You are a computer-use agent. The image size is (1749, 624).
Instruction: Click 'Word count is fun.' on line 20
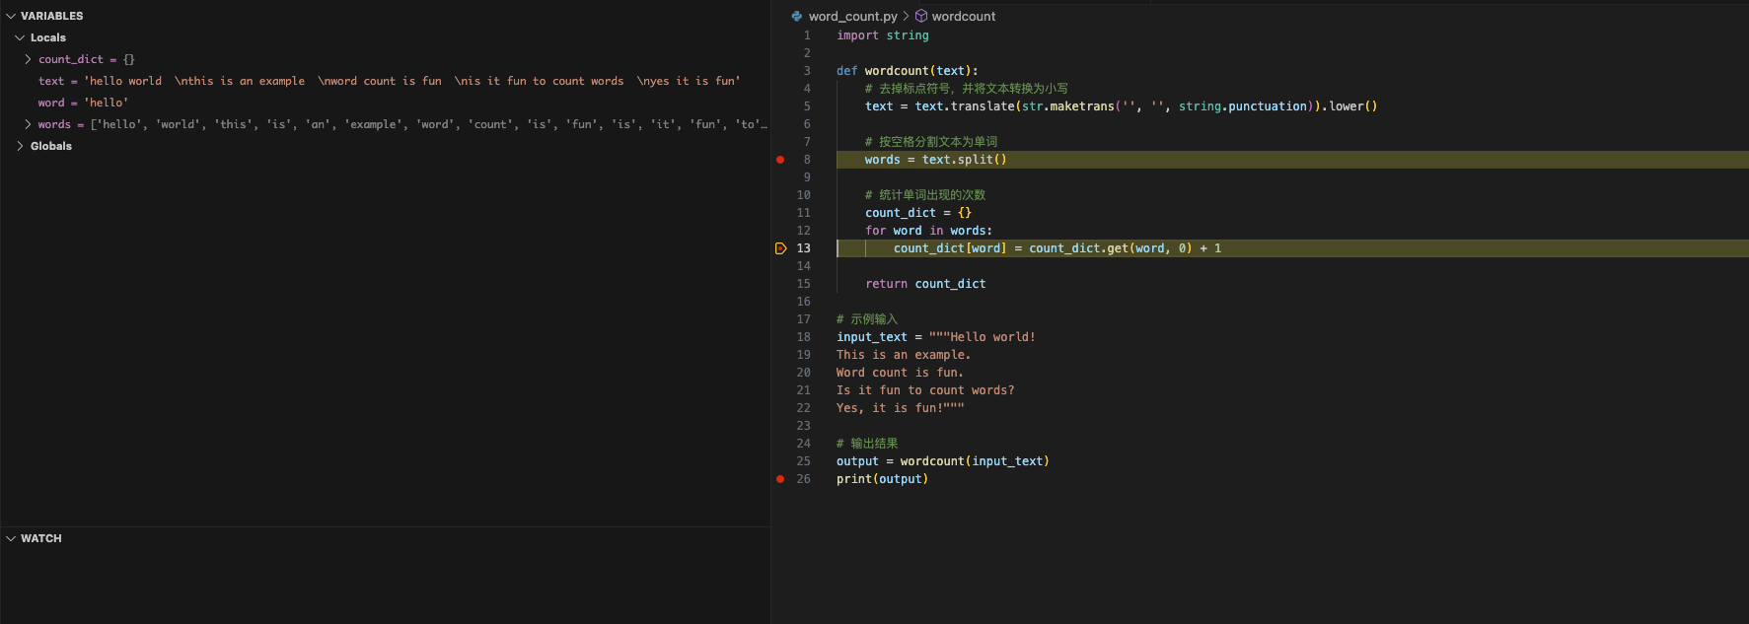[x=900, y=373]
